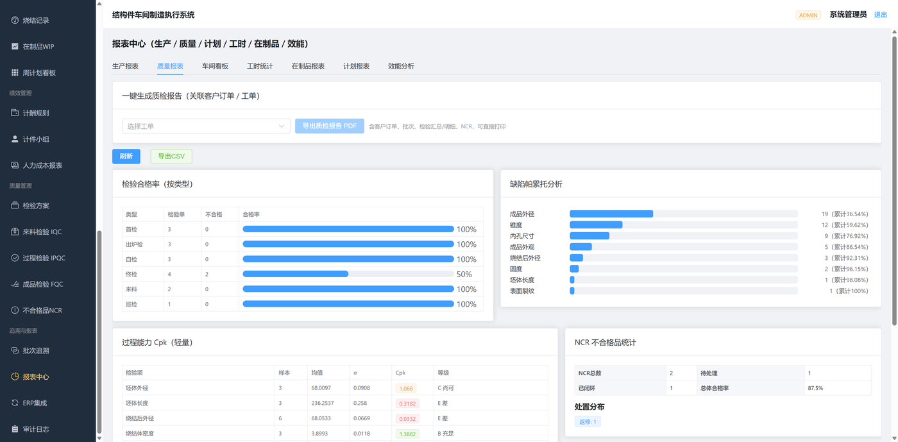Image resolution: width=898 pixels, height=442 pixels.
Task: Click the 烧结记录 sidebar icon
Action: 15,21
